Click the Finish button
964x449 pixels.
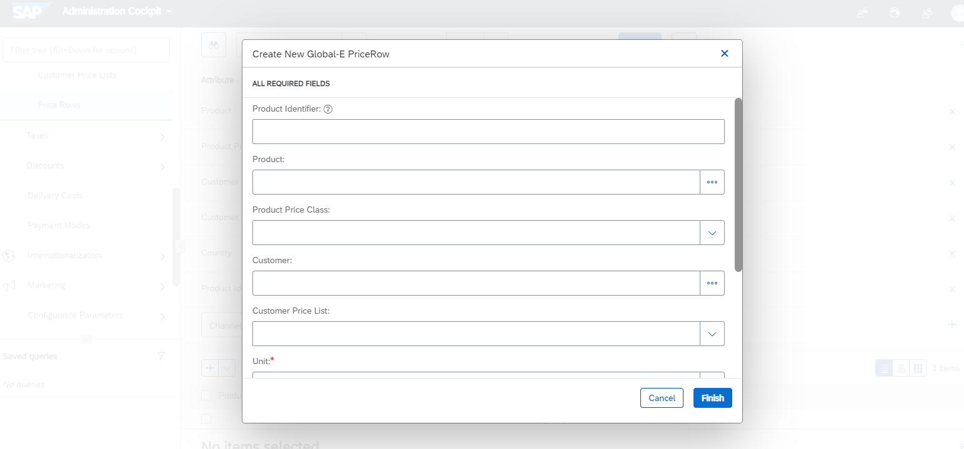pyautogui.click(x=713, y=398)
